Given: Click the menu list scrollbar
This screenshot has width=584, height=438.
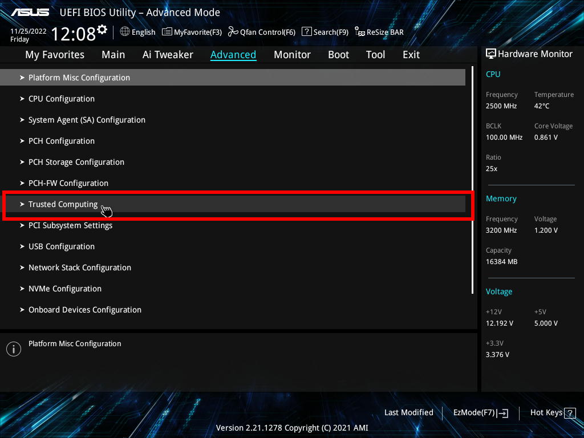Looking at the screenshot, I should [473, 180].
